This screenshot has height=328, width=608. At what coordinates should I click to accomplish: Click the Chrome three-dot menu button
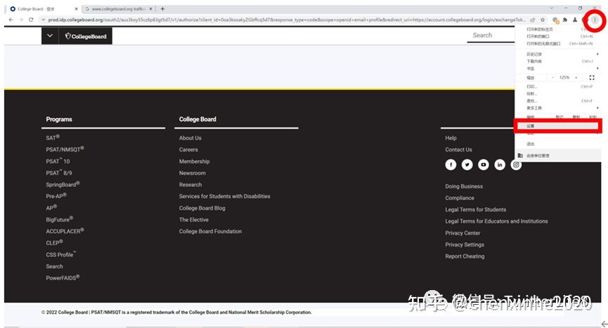595,20
